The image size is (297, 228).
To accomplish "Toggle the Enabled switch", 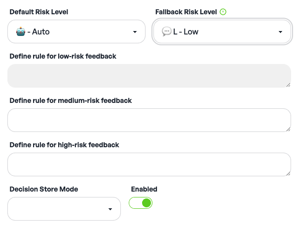I will pyautogui.click(x=141, y=203).
